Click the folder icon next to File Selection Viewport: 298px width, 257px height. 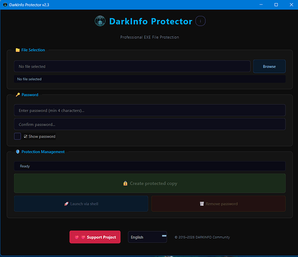coord(18,50)
